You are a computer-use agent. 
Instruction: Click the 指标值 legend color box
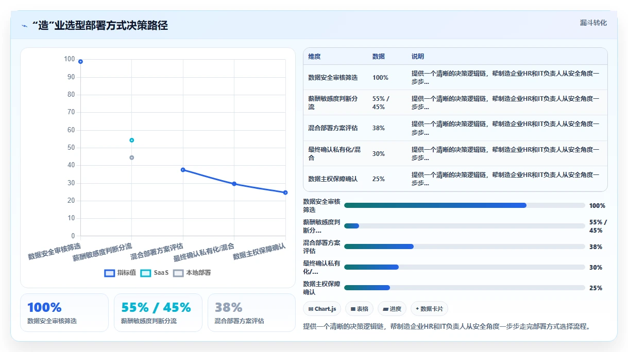coord(109,273)
